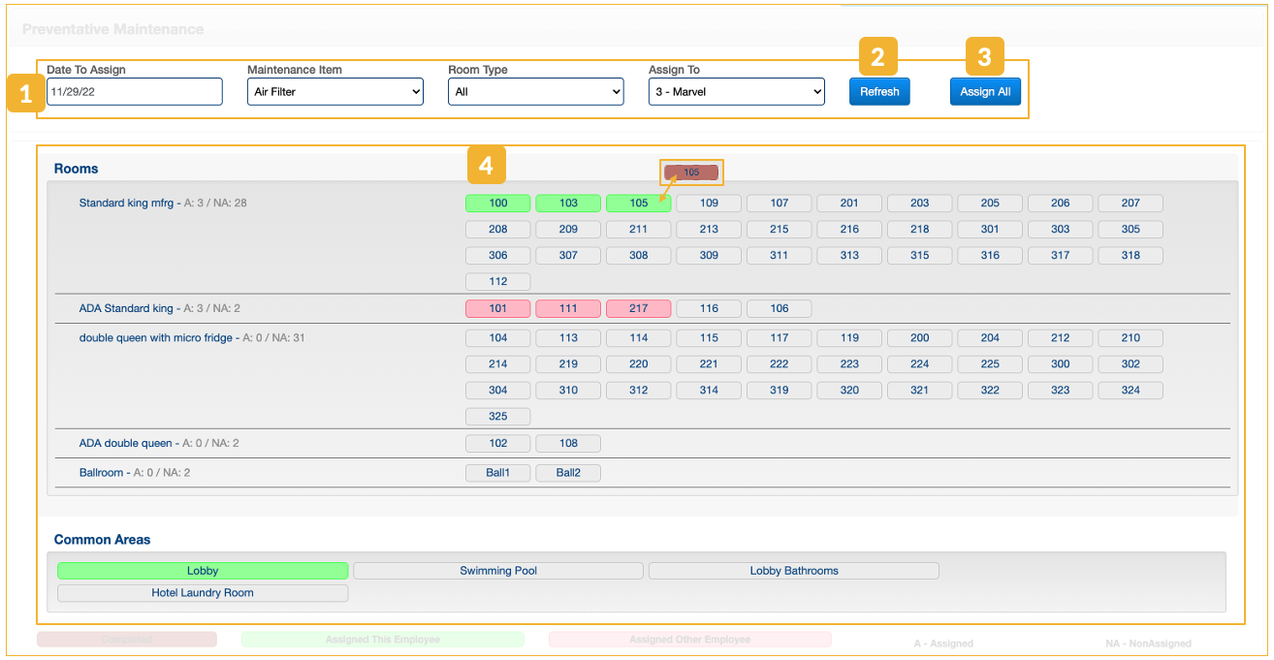Assign room 109
The height and width of the screenshot is (660, 1274).
[709, 204]
